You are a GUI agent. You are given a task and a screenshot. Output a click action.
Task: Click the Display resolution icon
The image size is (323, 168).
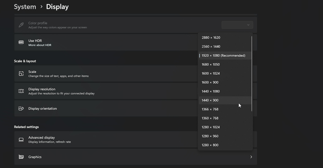[x=21, y=91]
